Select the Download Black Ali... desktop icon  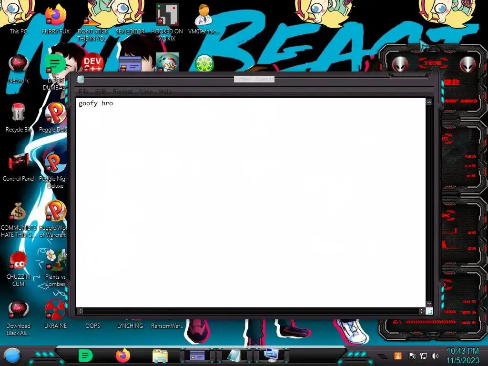[x=19, y=318]
